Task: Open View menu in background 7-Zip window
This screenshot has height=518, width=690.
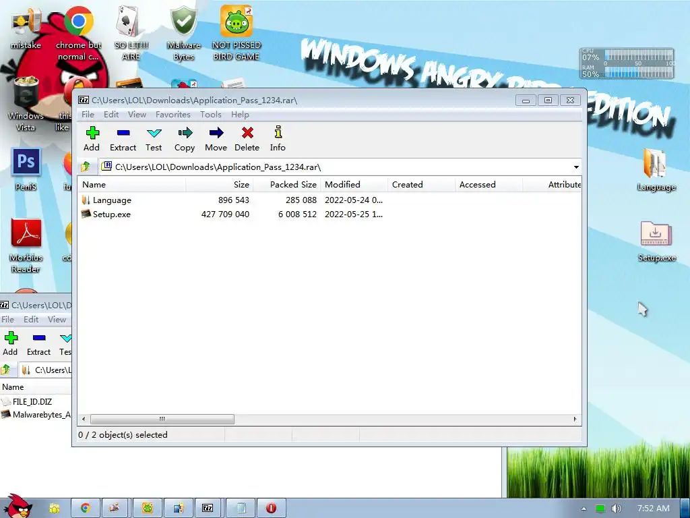Action: click(57, 319)
